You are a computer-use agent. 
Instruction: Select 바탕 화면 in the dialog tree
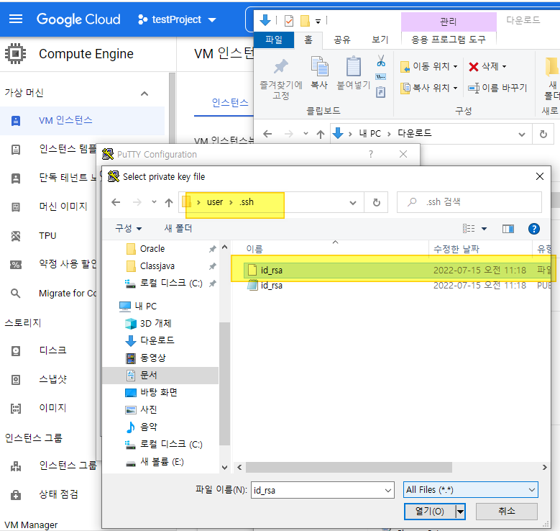tap(159, 392)
